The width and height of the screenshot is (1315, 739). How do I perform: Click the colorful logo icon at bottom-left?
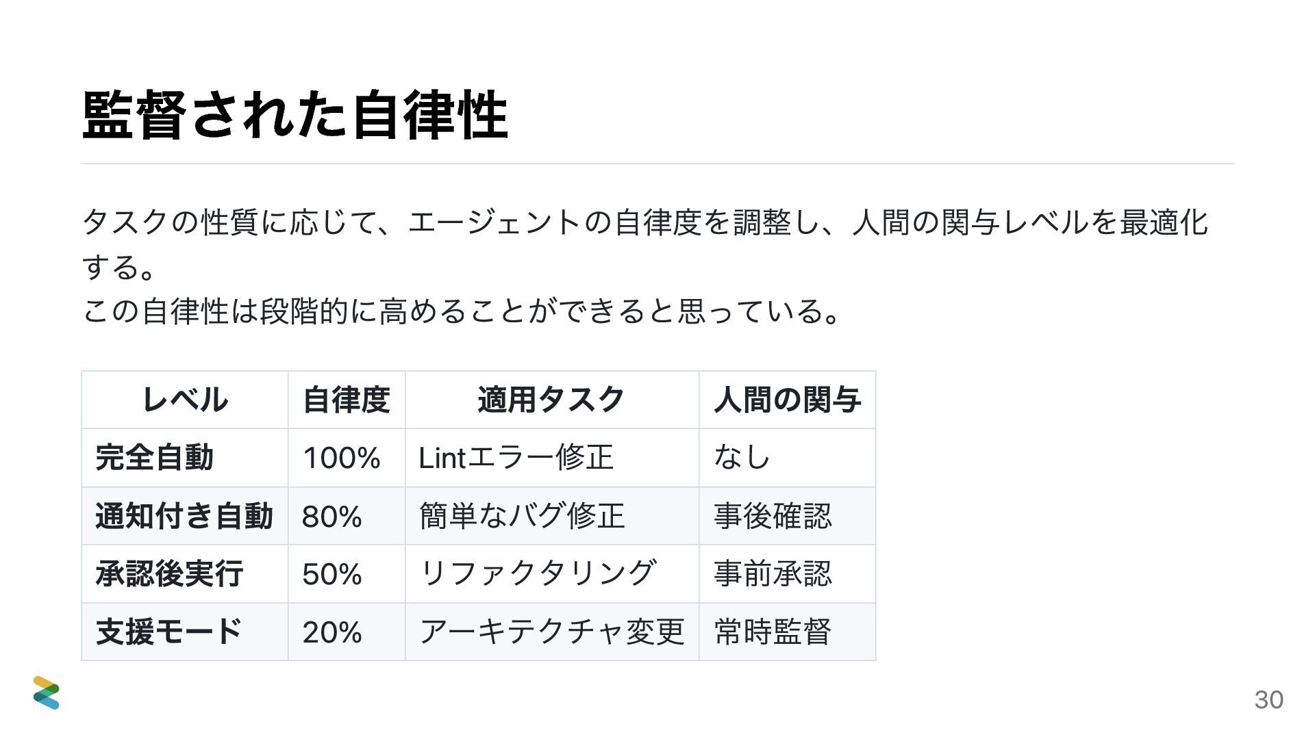47,692
